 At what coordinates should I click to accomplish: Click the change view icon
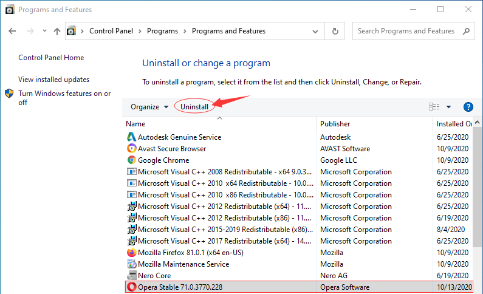[434, 106]
